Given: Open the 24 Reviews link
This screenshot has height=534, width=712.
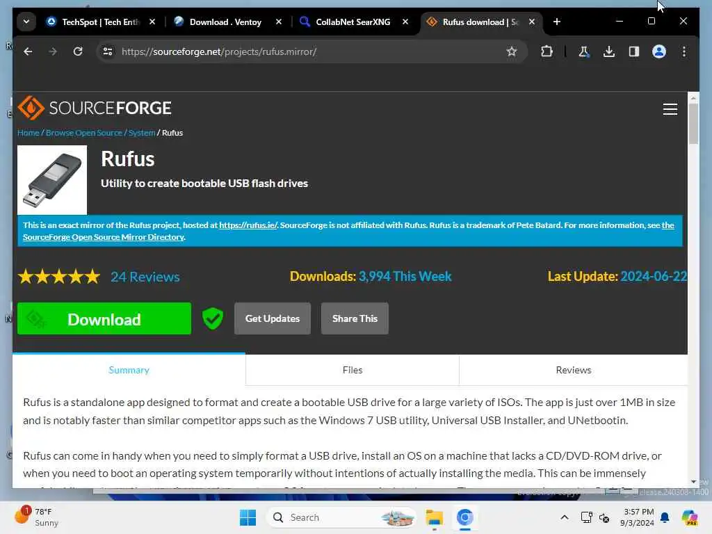Looking at the screenshot, I should pyautogui.click(x=145, y=277).
